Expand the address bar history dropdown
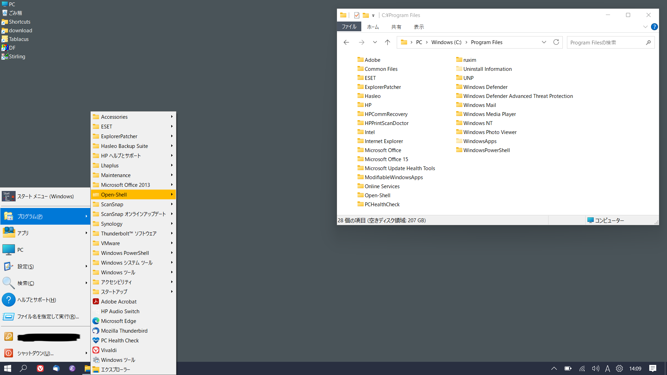Screen dimensions: 667x375 (x=544, y=42)
